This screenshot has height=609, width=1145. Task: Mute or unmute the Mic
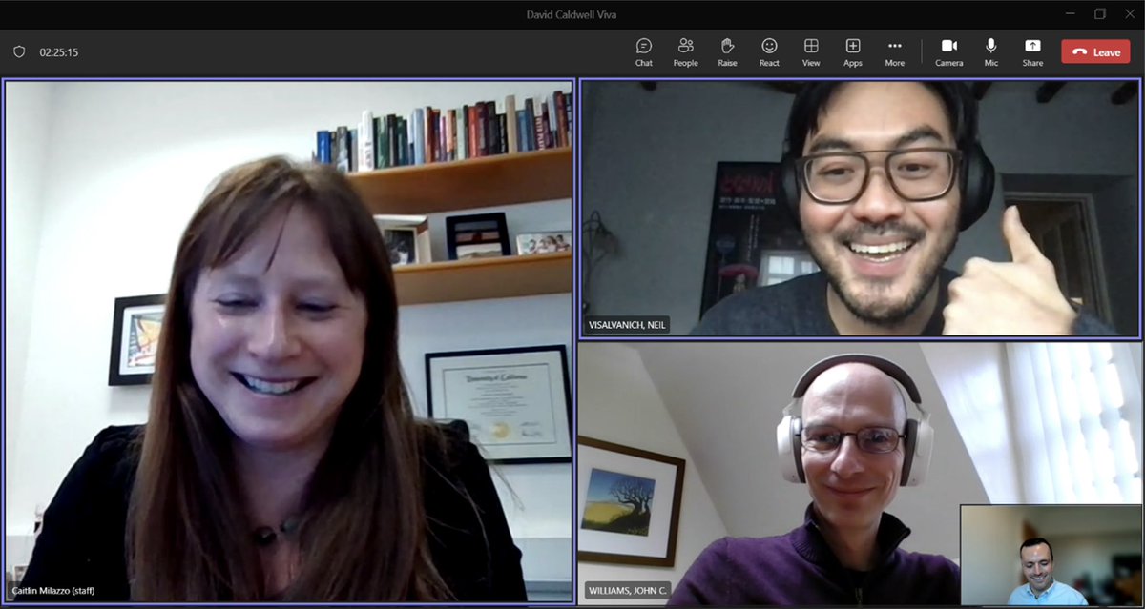(991, 52)
